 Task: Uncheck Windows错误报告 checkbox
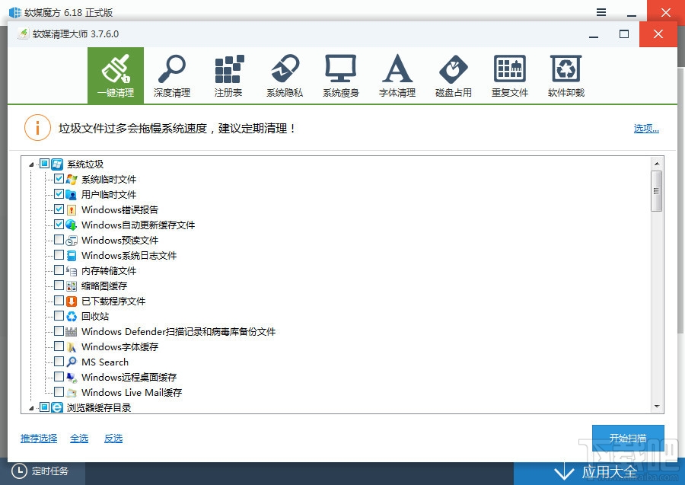(x=59, y=209)
